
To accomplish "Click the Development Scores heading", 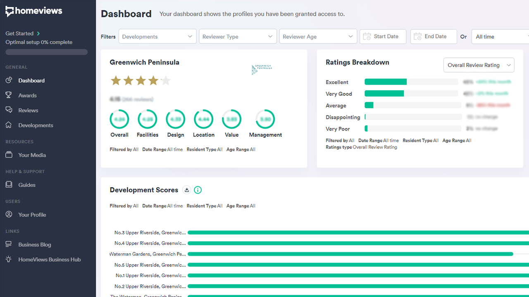I will (144, 190).
